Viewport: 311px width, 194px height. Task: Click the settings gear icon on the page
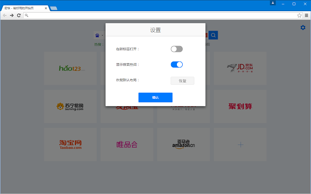[x=303, y=28]
